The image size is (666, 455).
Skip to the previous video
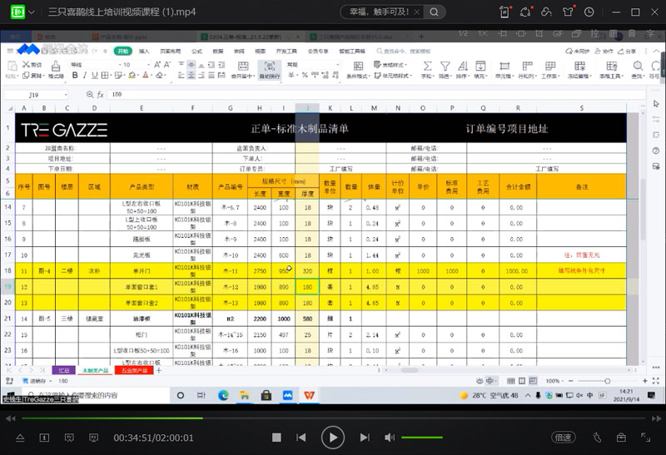(301, 438)
